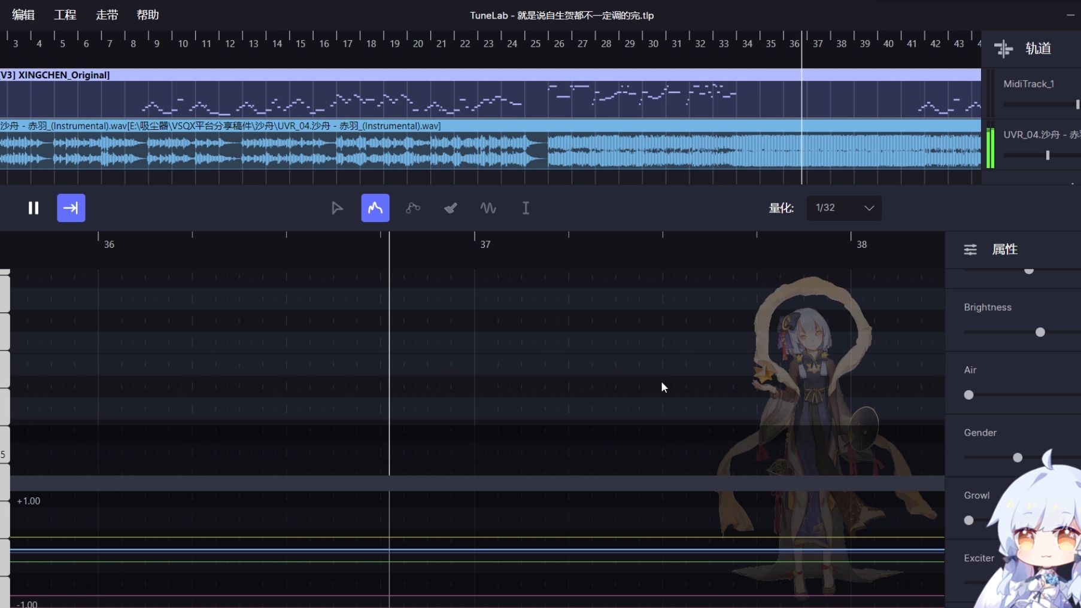Click bar 38 marker in piano roll ruler
Viewport: 1081px width, 608px height.
(x=862, y=244)
